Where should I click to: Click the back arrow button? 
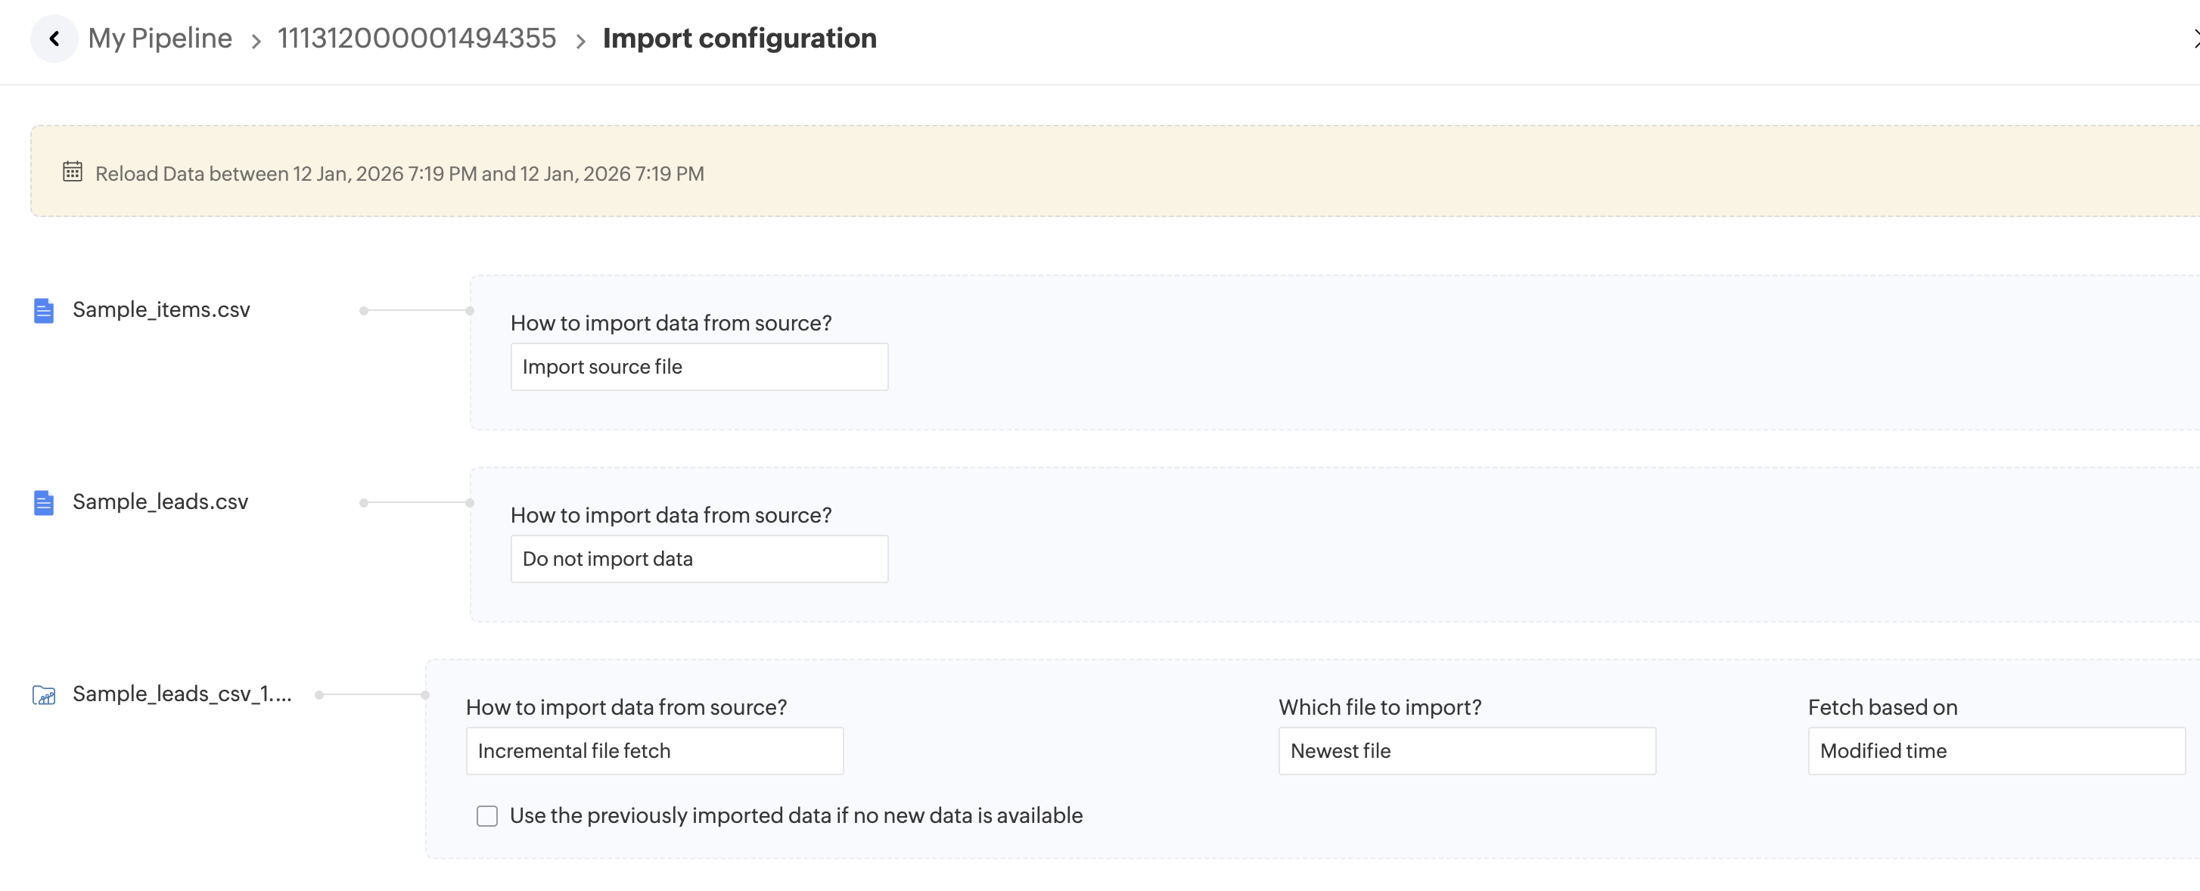tap(54, 39)
